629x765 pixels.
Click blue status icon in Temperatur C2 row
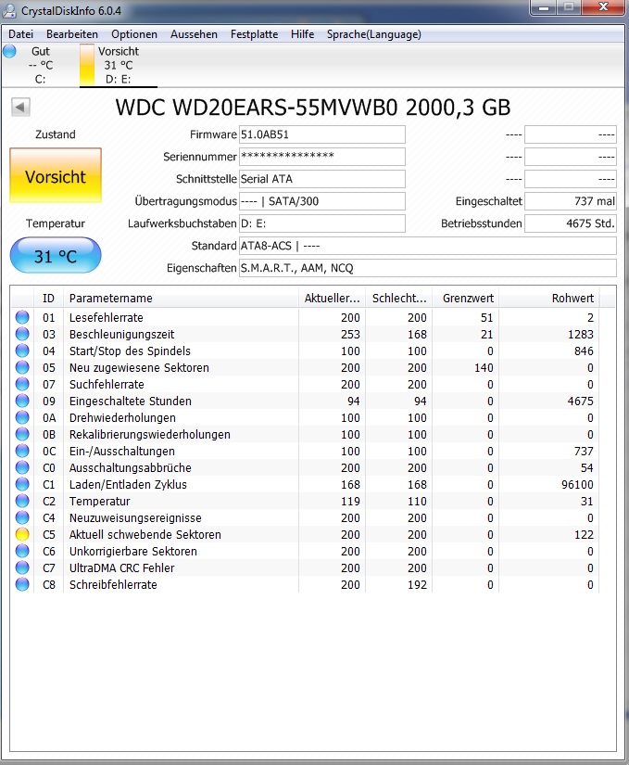(x=22, y=501)
